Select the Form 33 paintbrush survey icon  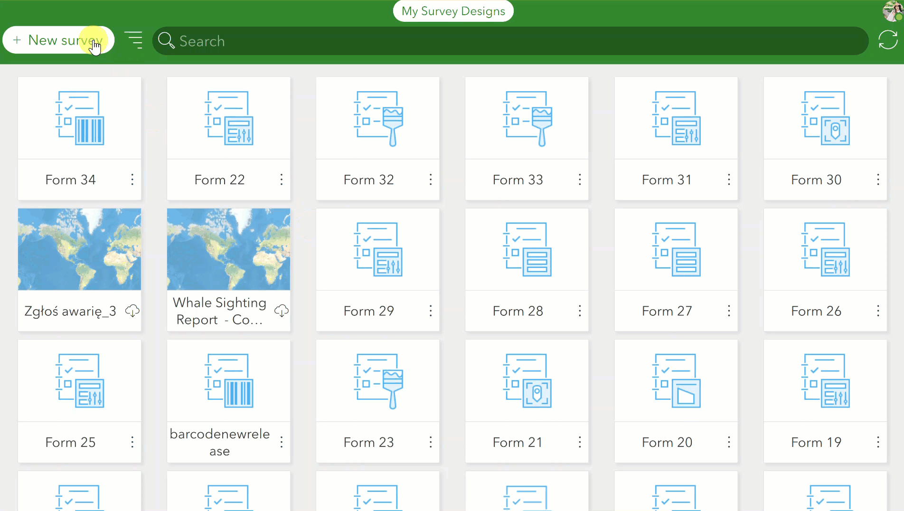tap(527, 118)
